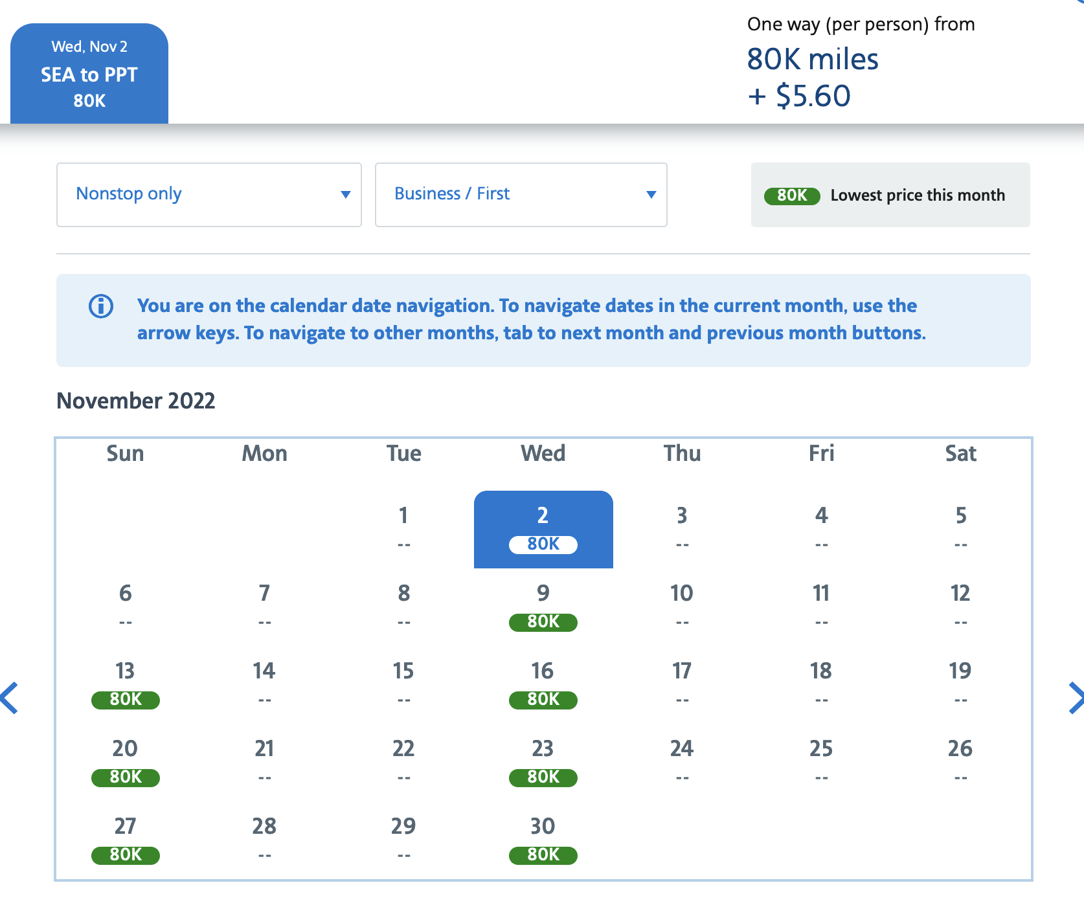Screen dimensions: 1084x905
Task: Click the 80K miles + $5.60 price
Action: [x=813, y=78]
